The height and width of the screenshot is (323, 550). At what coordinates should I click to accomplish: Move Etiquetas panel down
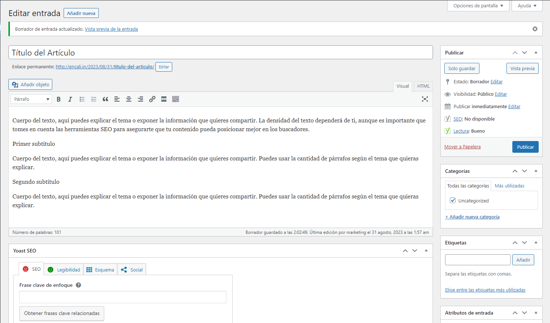point(524,243)
